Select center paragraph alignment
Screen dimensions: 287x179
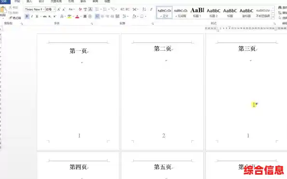click(102, 16)
